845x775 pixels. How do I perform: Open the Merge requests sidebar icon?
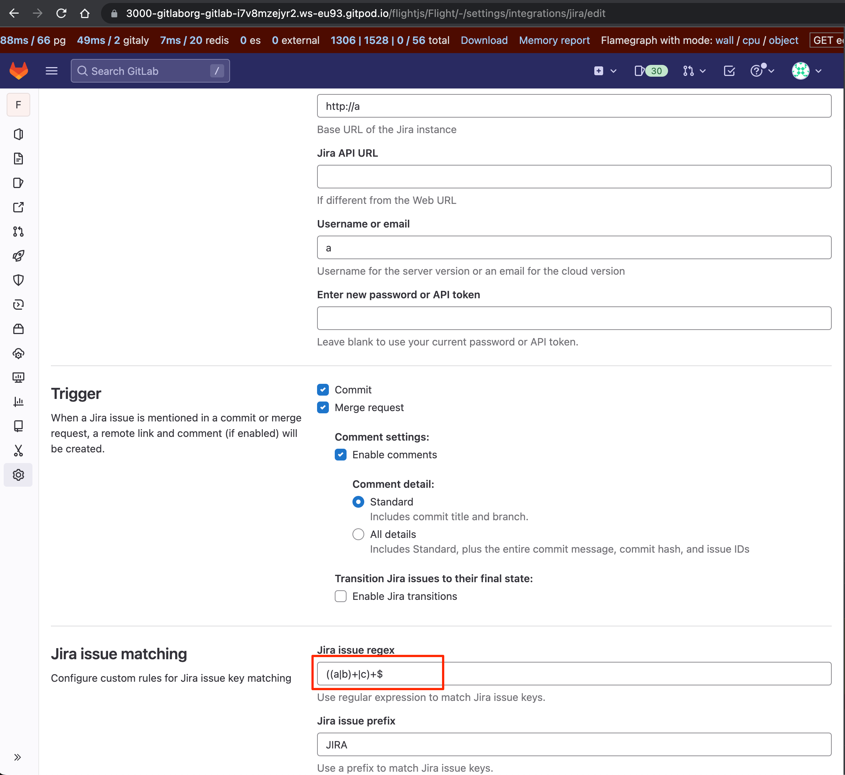coord(18,232)
